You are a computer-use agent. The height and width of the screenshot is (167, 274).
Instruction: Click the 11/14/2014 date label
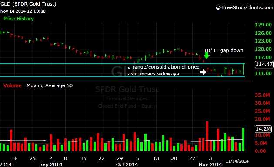coord(237,161)
